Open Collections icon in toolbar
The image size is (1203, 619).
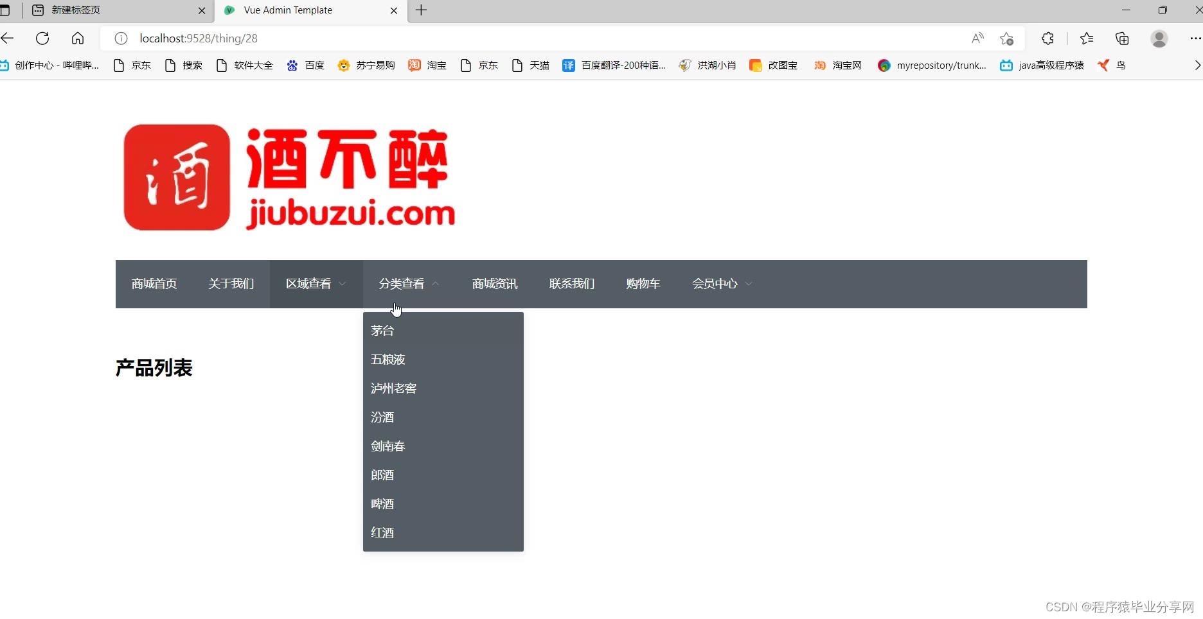pos(1122,39)
